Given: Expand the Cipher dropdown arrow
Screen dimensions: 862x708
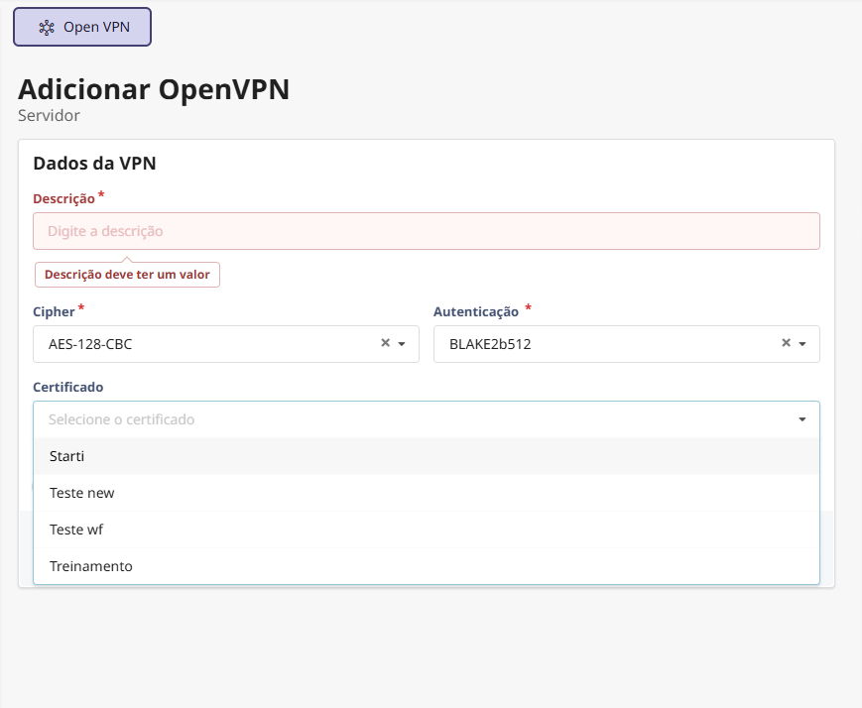Looking at the screenshot, I should 402,344.
